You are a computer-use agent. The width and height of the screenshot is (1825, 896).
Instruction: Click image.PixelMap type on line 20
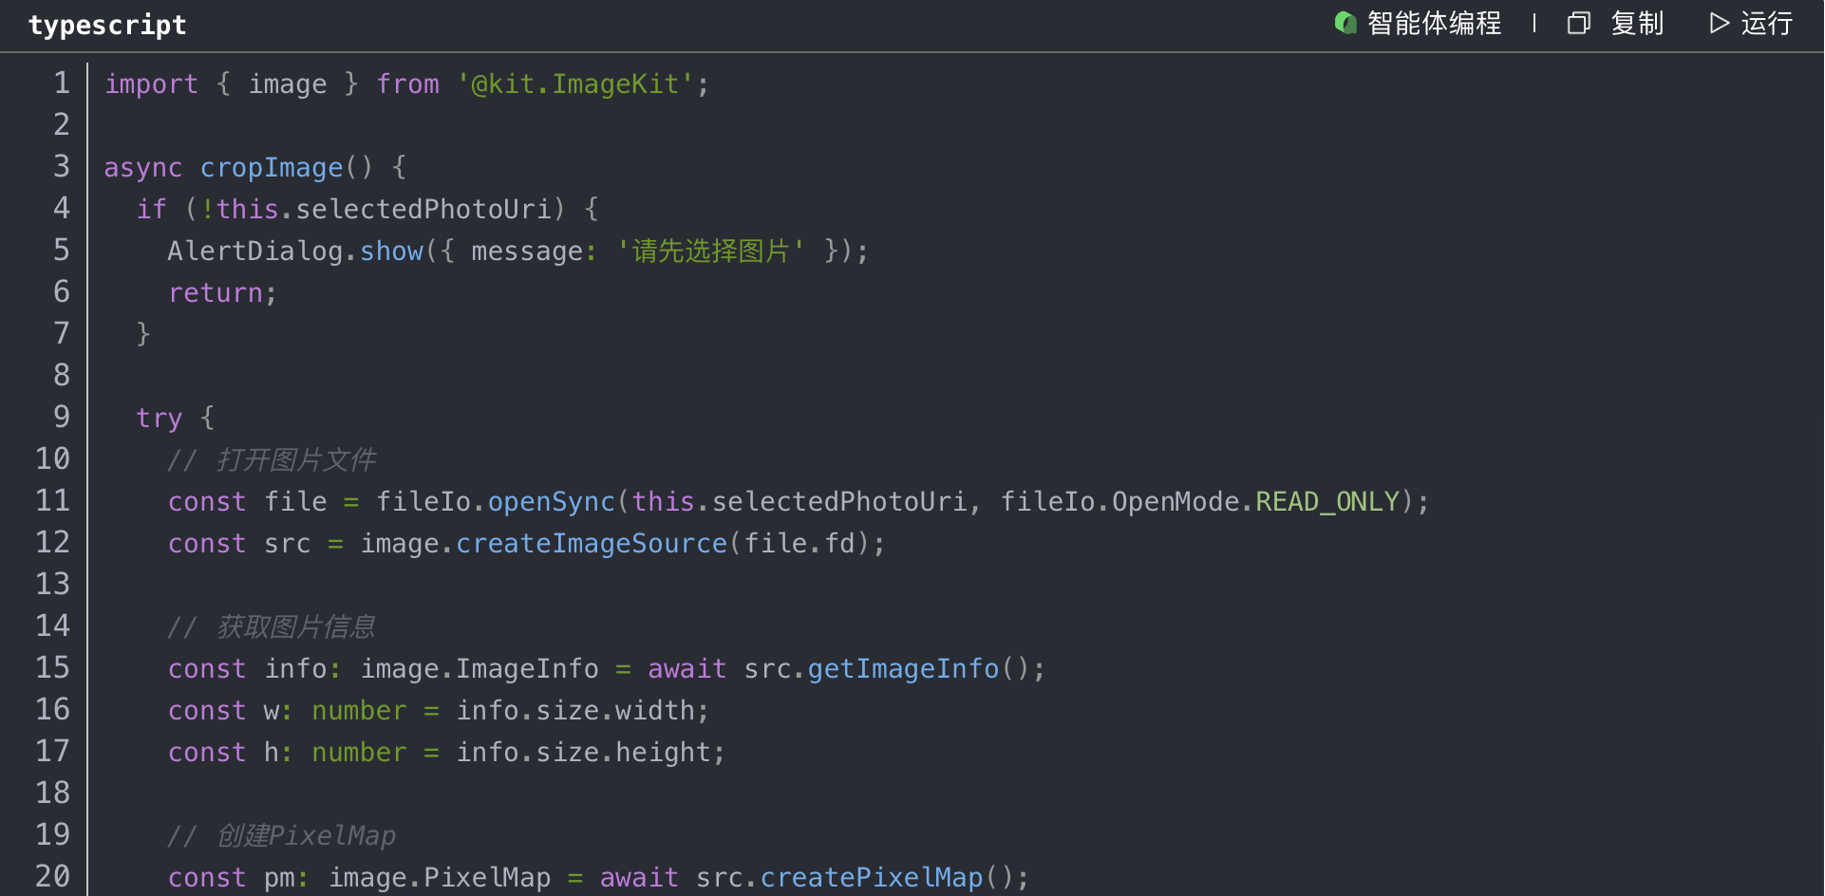pyautogui.click(x=440, y=878)
